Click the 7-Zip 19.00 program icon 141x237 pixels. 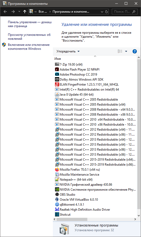(x=57, y=65)
